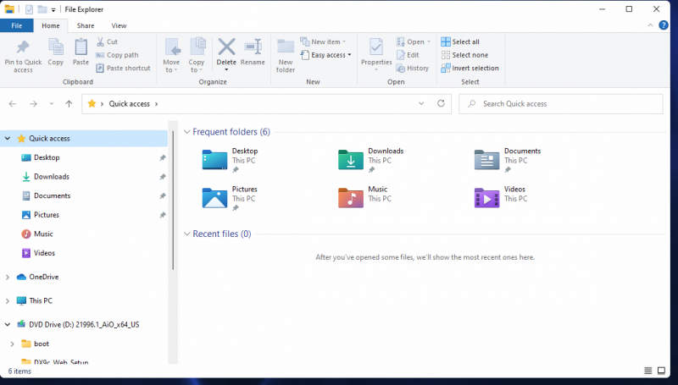This screenshot has width=678, height=385.
Task: Open the View ribbon tab
Action: [x=119, y=26]
